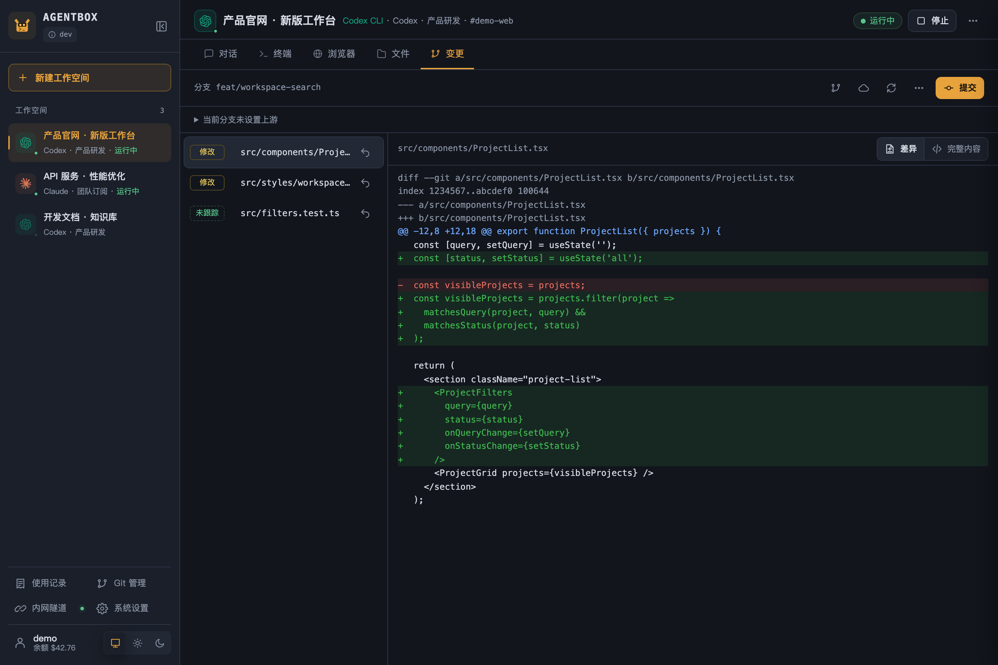
Task: Select changed file src/styles/workspace…
Action: (283, 183)
